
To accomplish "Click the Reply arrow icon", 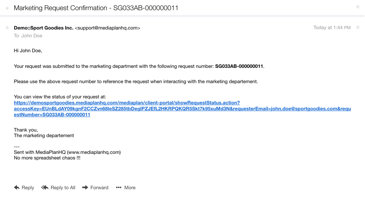I will coord(17,187).
